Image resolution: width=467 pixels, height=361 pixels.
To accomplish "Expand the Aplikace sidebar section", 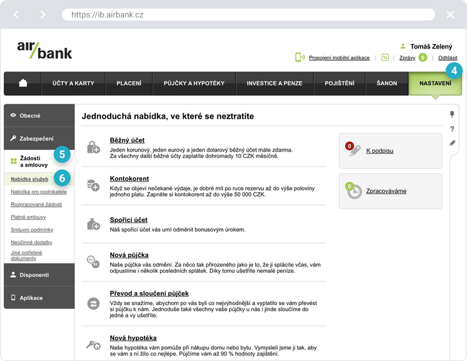I will (x=39, y=298).
